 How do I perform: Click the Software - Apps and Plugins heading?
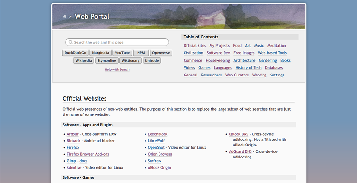point(88,125)
